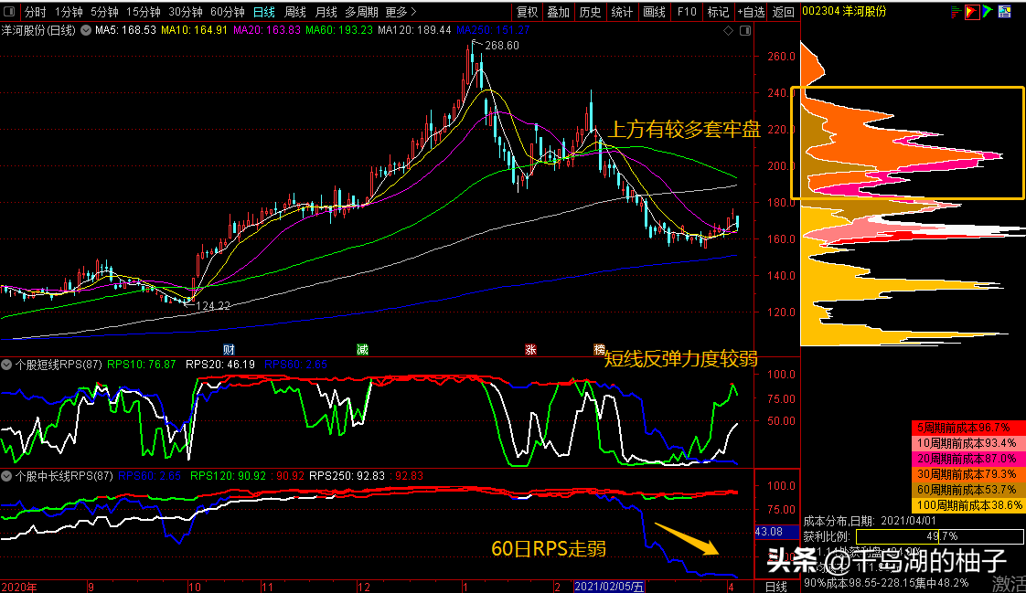Screen dimensions: 1026x593
Task: Open the red-green bars chip distribution icon
Action: pyautogui.click(x=956, y=12)
